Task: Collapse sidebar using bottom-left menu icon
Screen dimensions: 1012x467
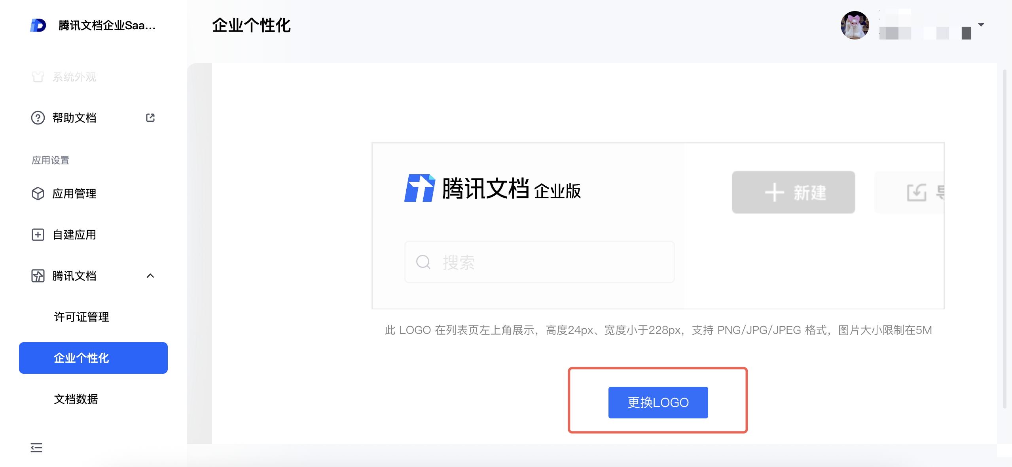Action: click(36, 448)
